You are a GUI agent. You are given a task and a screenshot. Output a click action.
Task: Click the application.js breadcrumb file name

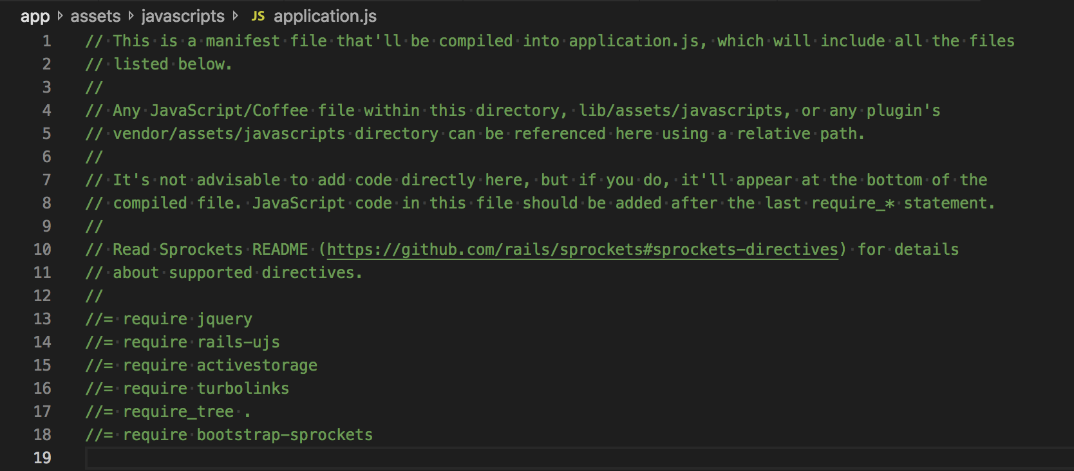click(x=325, y=16)
